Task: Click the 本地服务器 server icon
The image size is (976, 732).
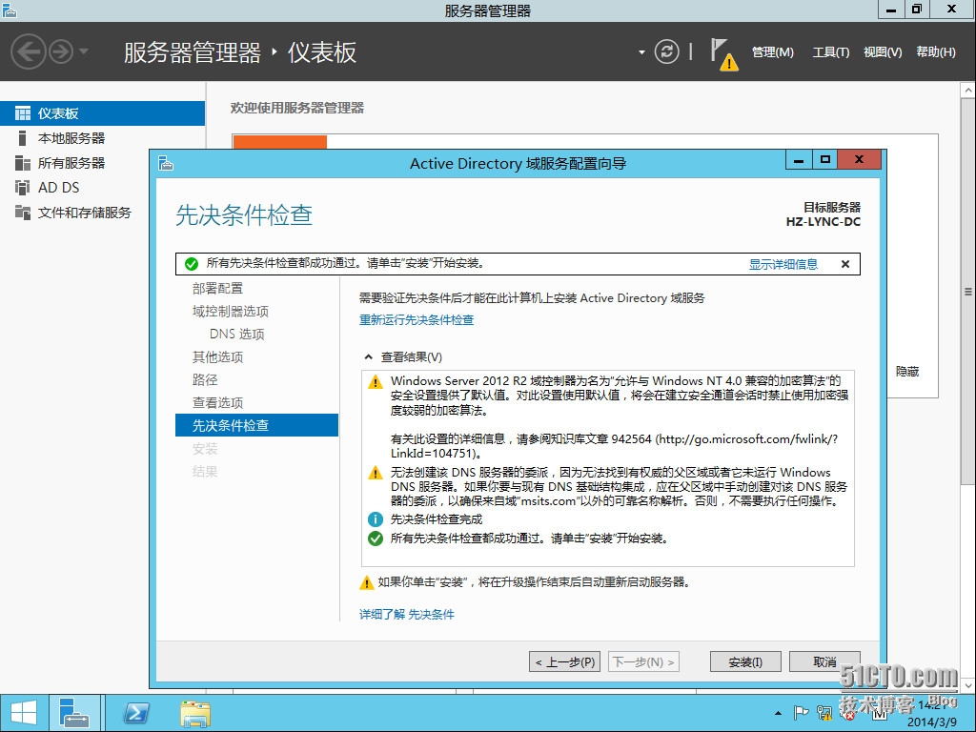Action: [x=23, y=137]
